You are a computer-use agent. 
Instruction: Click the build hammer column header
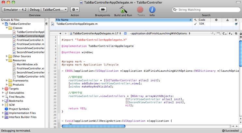[195, 20]
